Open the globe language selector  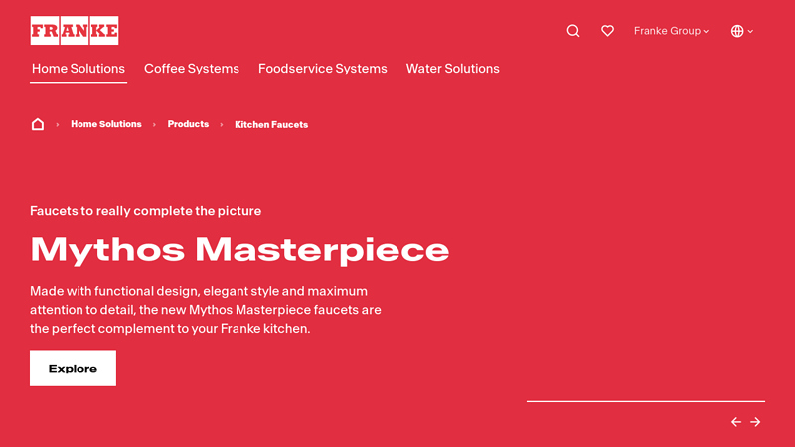741,31
